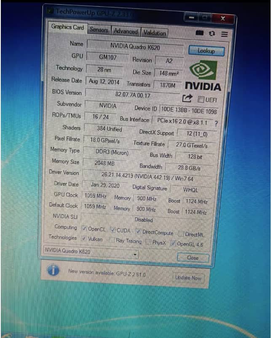Open the hamburger menu icon
Image resolution: width=271 pixels, height=338 pixels.
(x=224, y=34)
